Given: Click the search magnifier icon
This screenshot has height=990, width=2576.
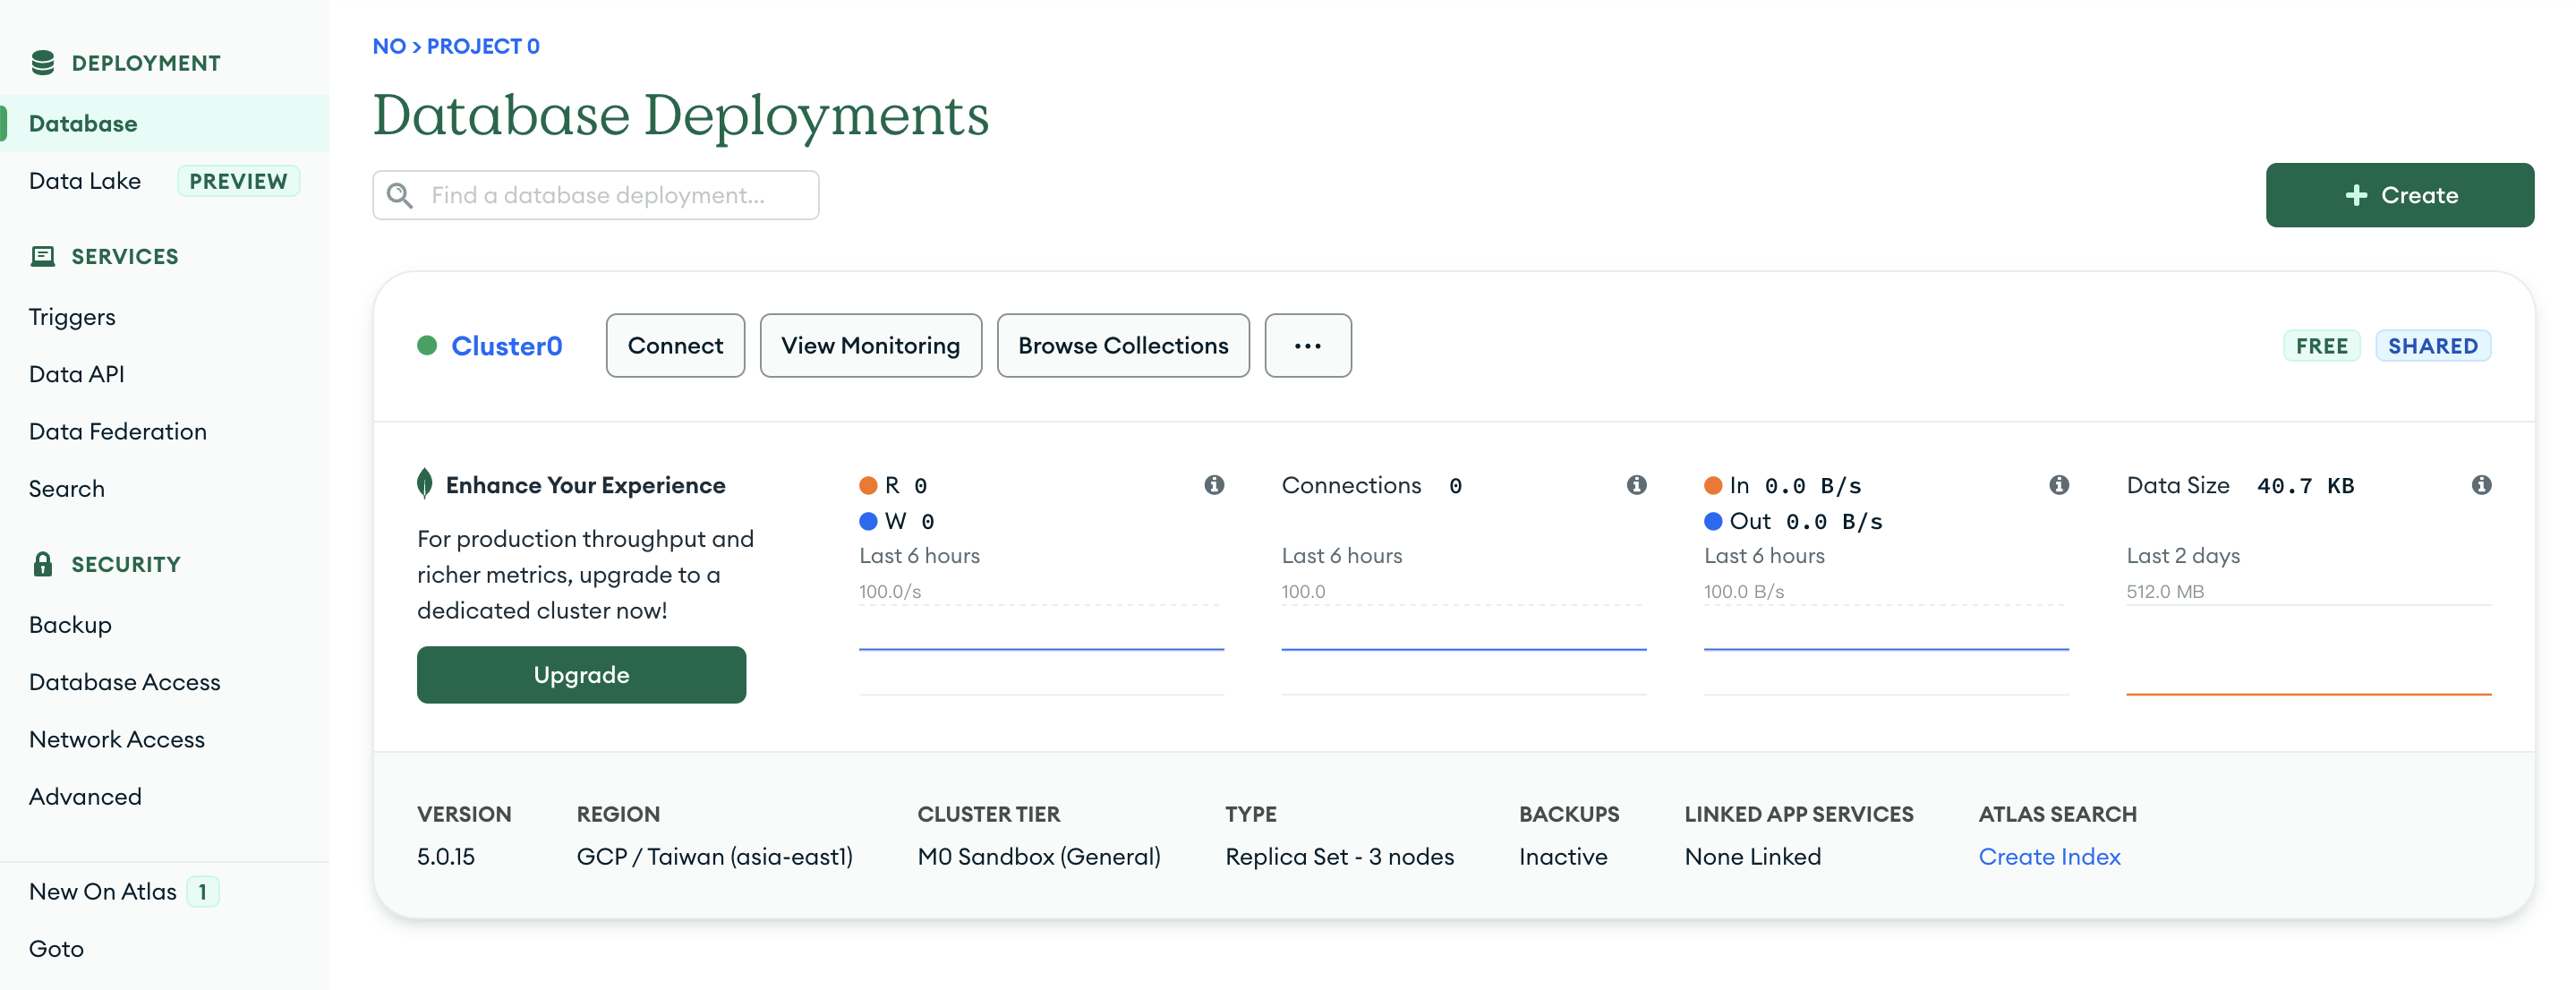Looking at the screenshot, I should 400,195.
